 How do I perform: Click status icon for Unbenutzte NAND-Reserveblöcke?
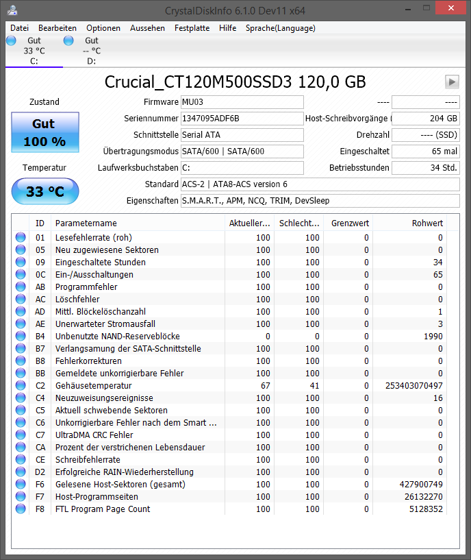point(21,336)
